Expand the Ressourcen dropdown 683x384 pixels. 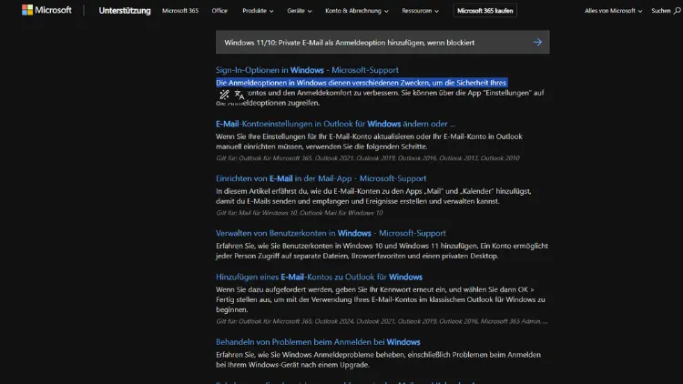420,10
